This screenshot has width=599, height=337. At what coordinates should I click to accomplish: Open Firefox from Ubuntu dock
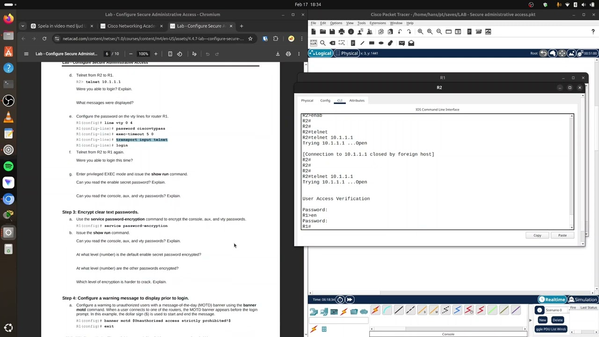[8, 19]
